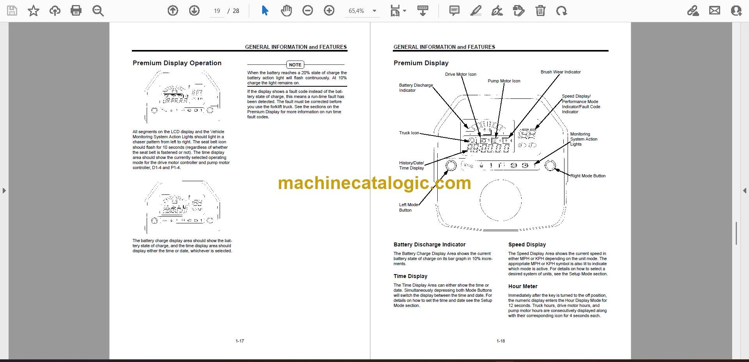
Task: Click the rotate/undo circular arrow icon
Action: [562, 11]
